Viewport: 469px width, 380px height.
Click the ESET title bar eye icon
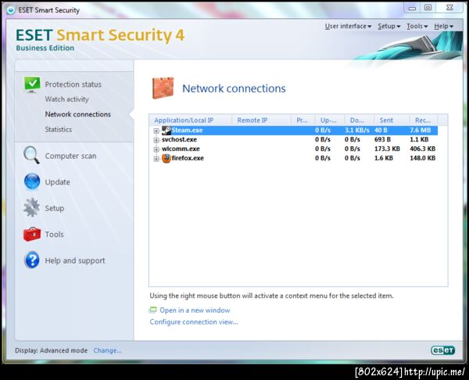(x=11, y=10)
